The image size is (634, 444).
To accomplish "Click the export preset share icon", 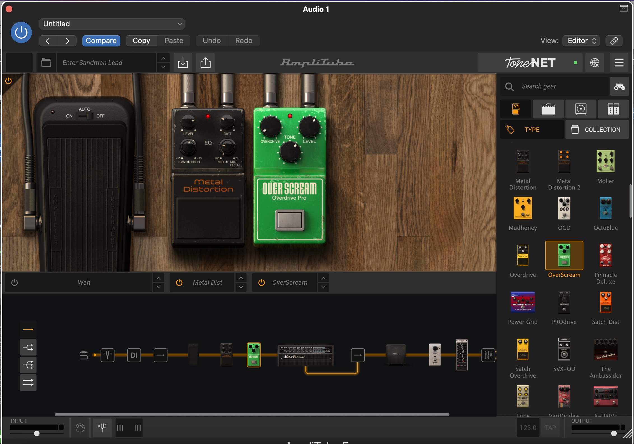I will (x=206, y=63).
